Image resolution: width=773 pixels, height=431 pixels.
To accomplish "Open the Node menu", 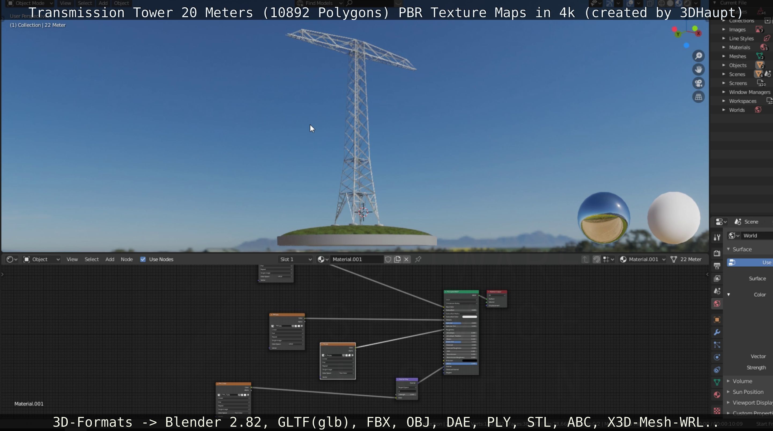I will pyautogui.click(x=127, y=259).
